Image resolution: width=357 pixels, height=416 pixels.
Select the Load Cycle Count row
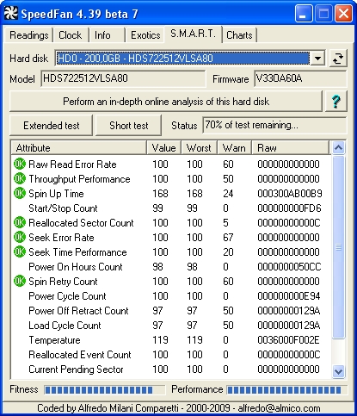coord(171,325)
